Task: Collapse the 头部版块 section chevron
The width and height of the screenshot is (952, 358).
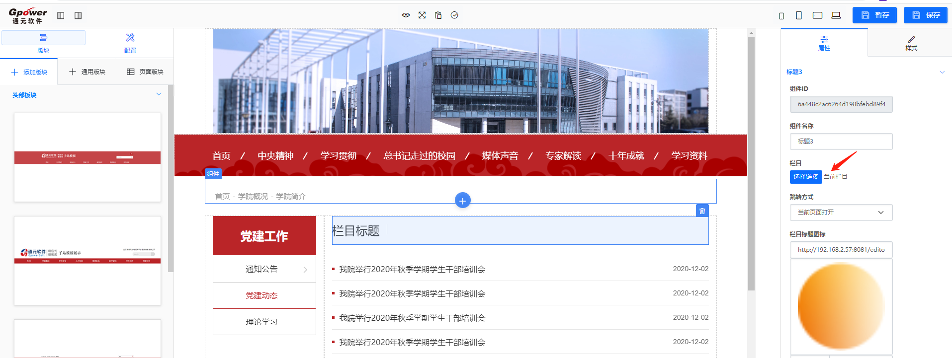Action: coord(159,94)
